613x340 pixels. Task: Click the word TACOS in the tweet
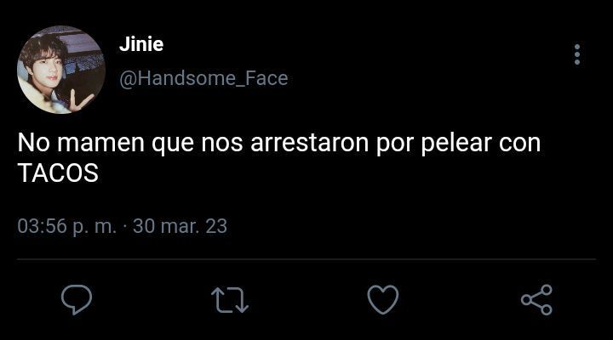click(x=58, y=173)
